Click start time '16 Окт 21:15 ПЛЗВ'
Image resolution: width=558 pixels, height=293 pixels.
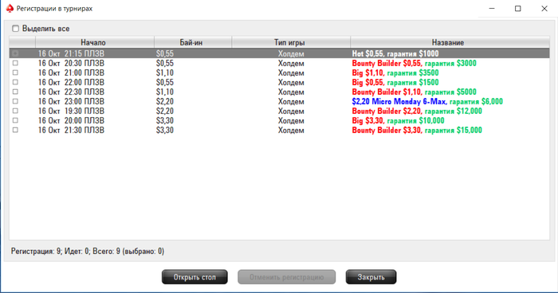pyautogui.click(x=71, y=53)
